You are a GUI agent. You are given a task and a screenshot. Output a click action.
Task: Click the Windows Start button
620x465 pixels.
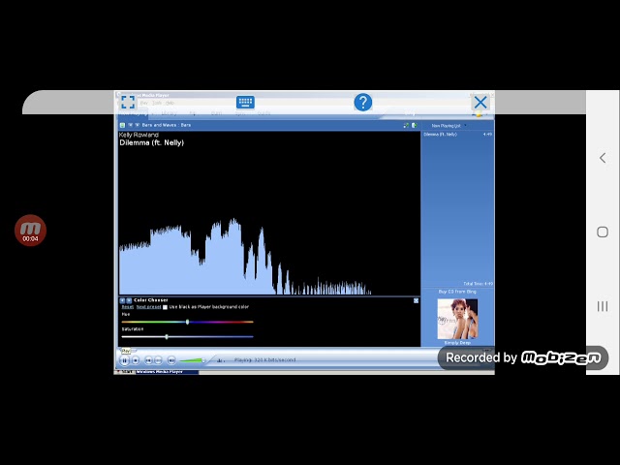[125, 372]
